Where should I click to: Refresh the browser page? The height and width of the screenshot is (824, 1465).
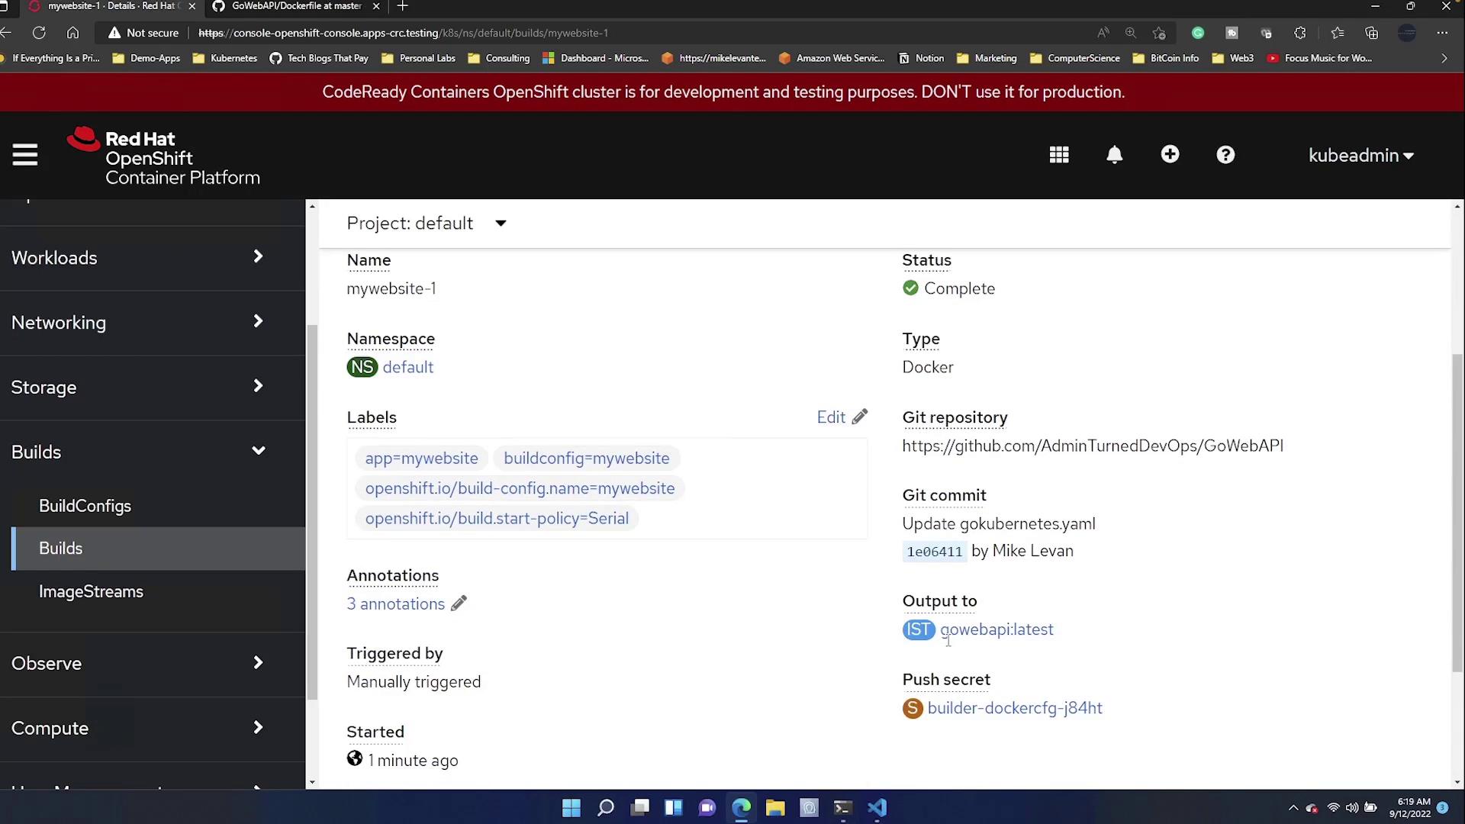39,33
